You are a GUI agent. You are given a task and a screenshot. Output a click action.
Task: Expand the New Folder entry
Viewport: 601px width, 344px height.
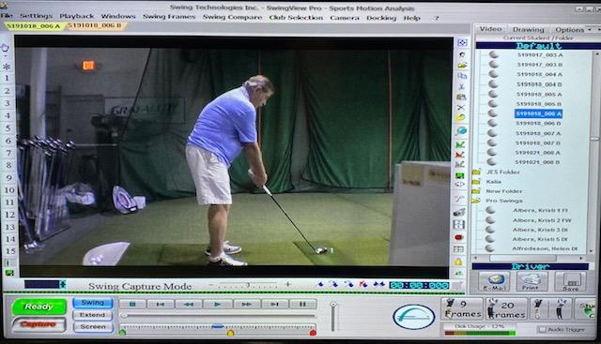477,191
